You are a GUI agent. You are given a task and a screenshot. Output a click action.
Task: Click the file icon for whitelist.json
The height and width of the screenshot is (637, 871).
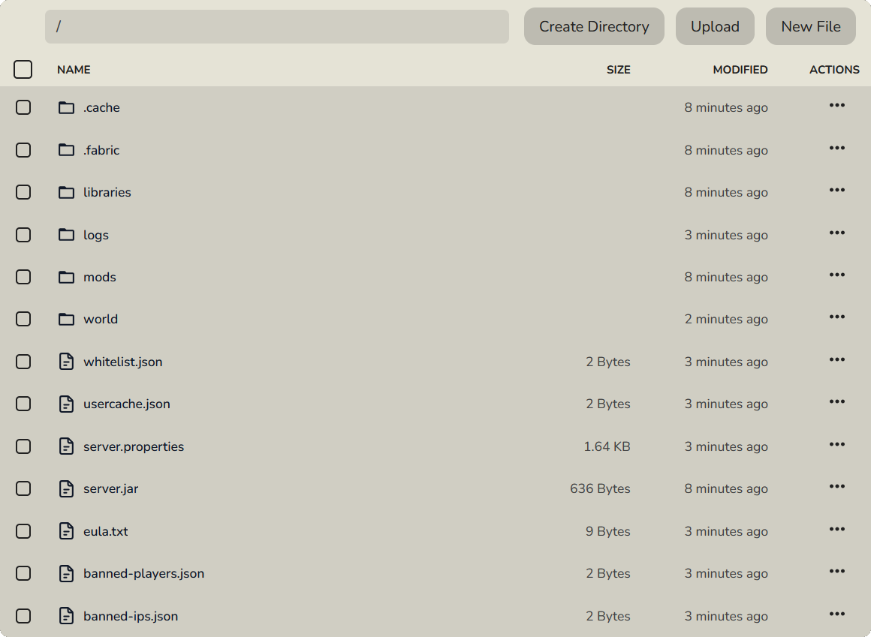[67, 362]
